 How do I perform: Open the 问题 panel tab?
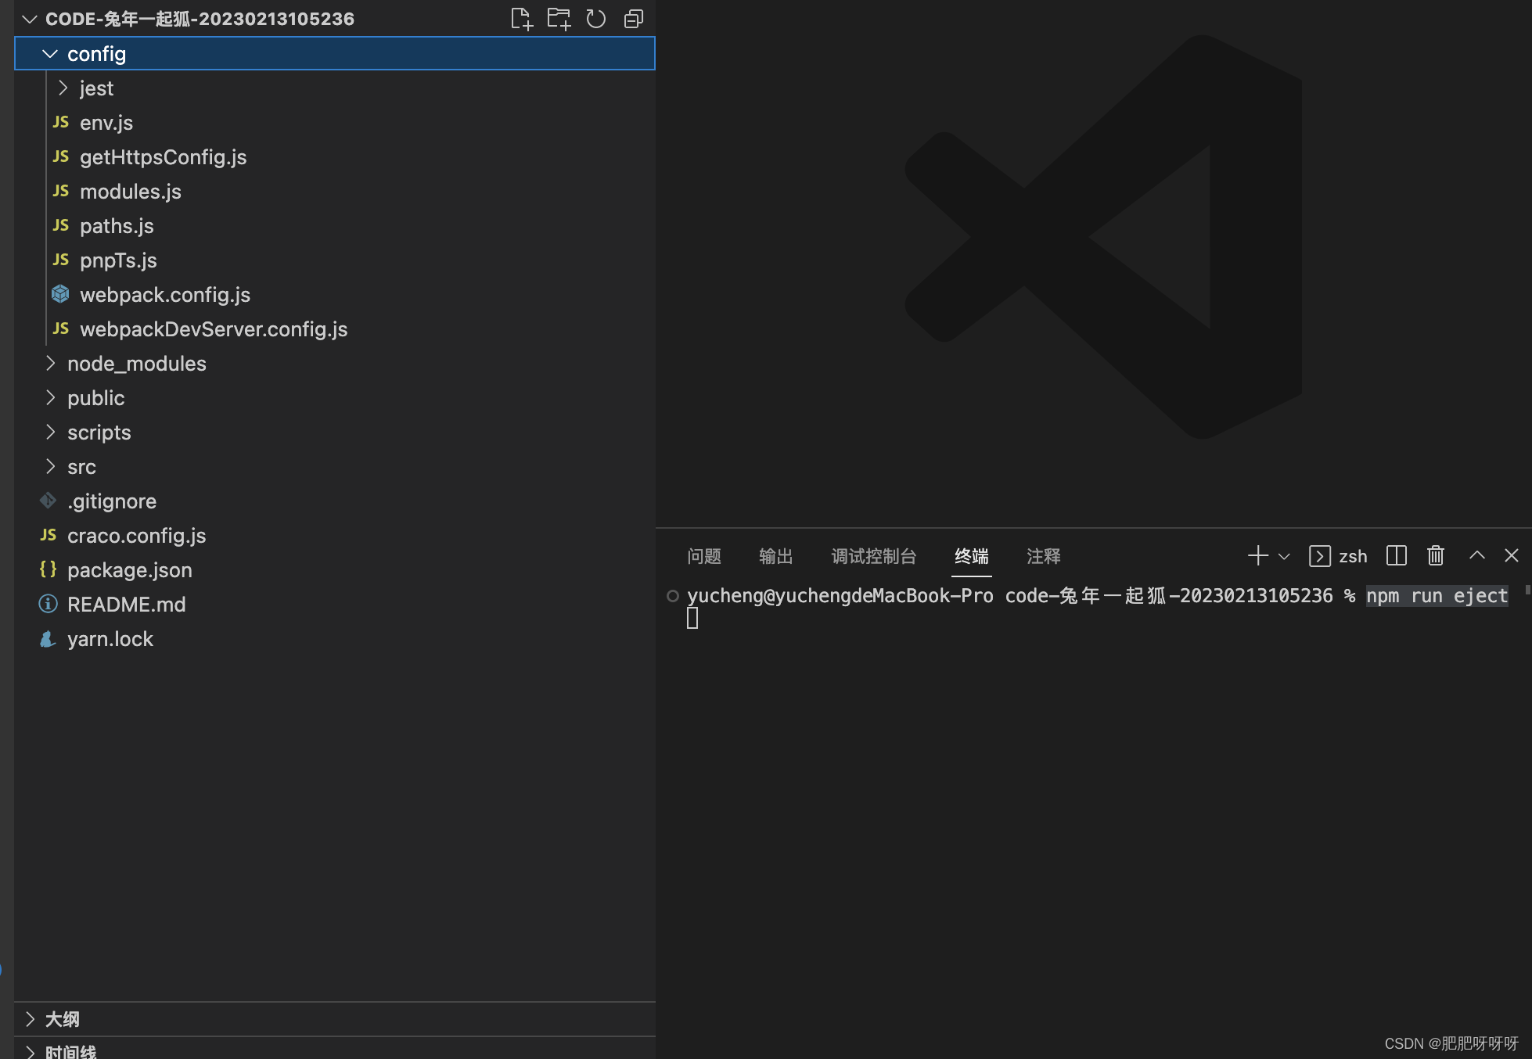point(703,555)
